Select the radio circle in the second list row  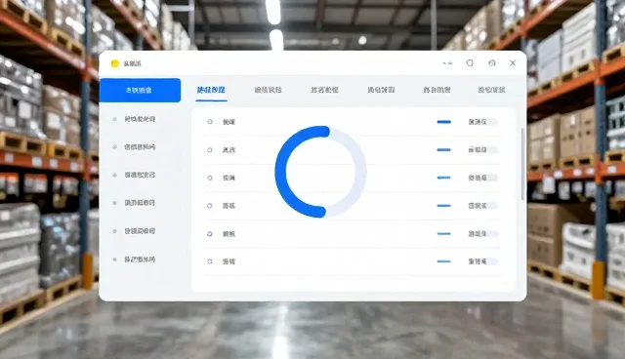pyautogui.click(x=210, y=150)
